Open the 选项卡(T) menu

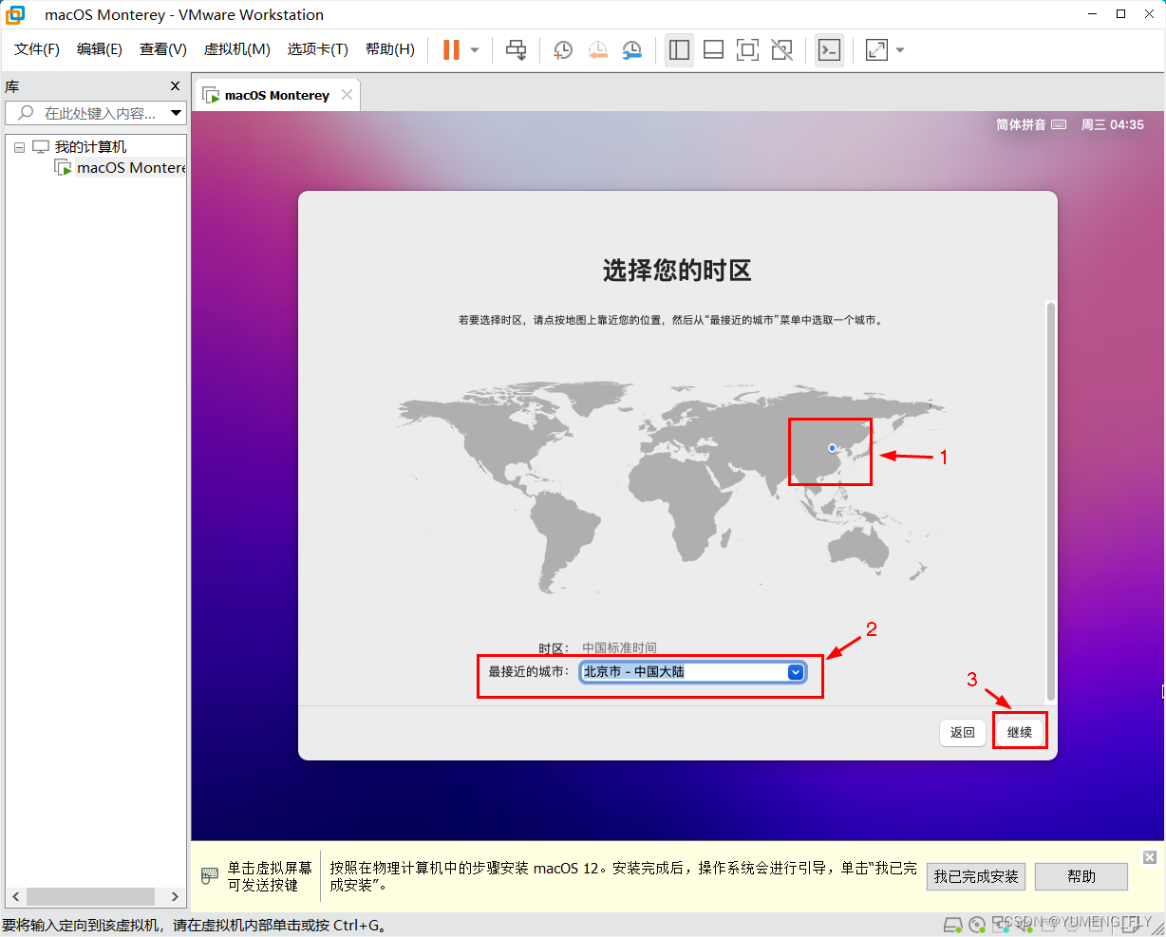coord(318,49)
